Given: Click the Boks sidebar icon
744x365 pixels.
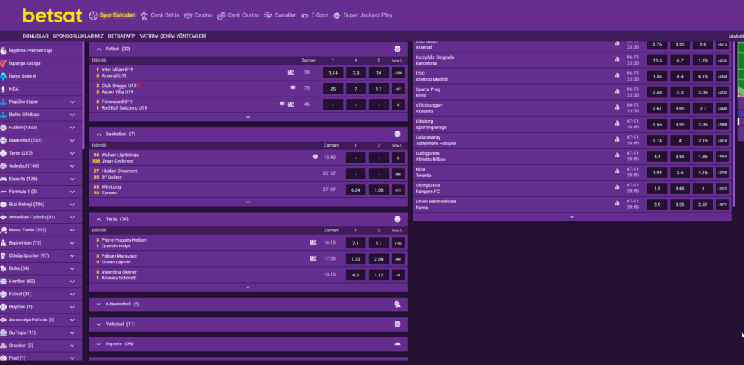Looking at the screenshot, I should click(4, 268).
